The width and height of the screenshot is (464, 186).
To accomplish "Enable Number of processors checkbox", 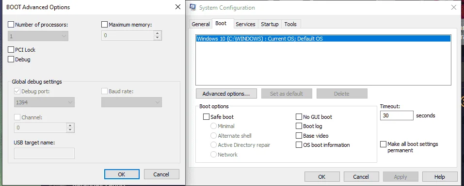I will coord(11,25).
